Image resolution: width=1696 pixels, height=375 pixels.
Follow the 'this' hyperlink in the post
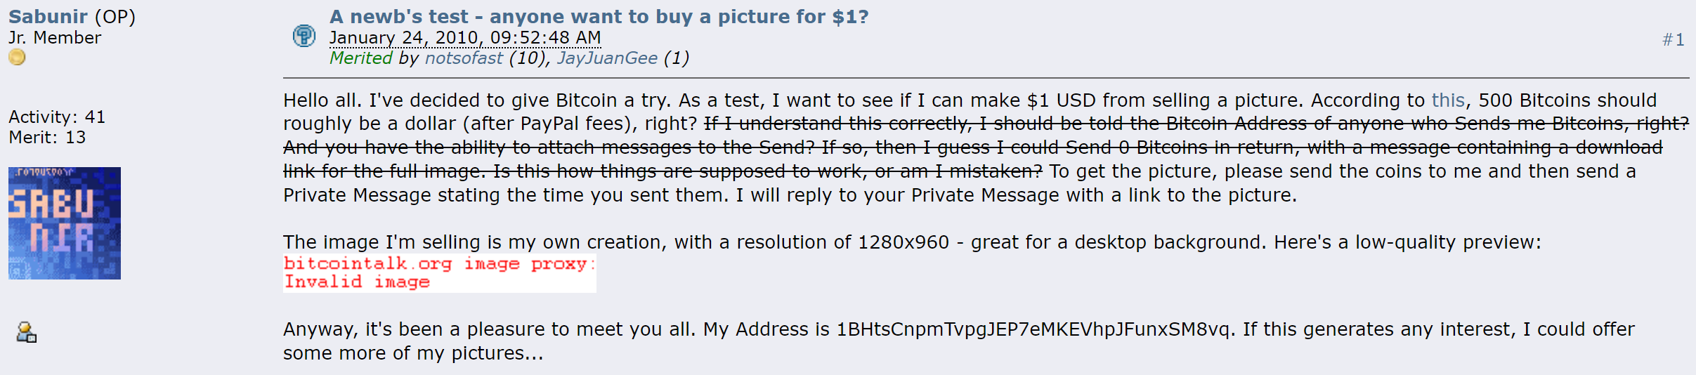(x=1448, y=100)
